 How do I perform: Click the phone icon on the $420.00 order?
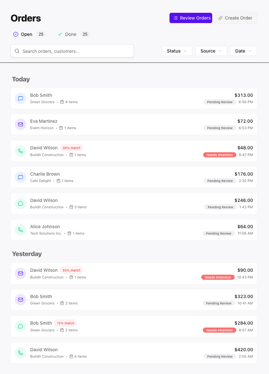[x=21, y=353]
